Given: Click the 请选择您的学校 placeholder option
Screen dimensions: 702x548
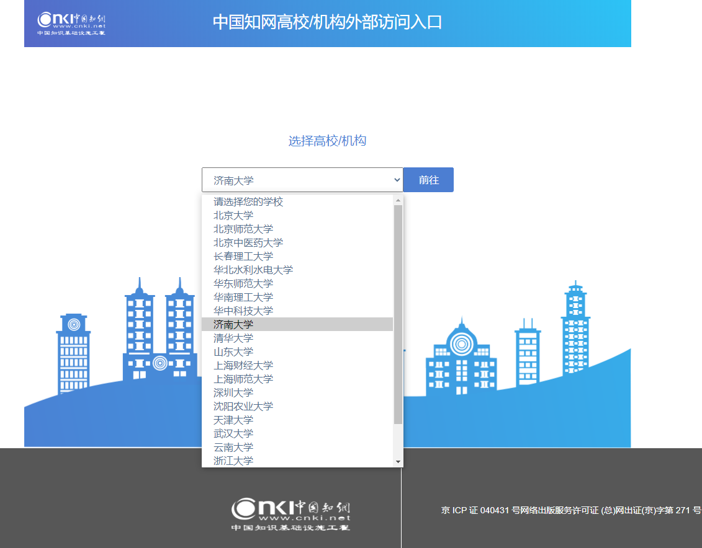Looking at the screenshot, I should click(248, 201).
